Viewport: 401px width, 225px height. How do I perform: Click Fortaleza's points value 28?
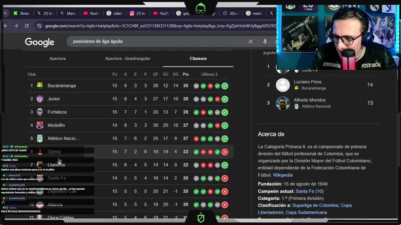[x=185, y=112]
